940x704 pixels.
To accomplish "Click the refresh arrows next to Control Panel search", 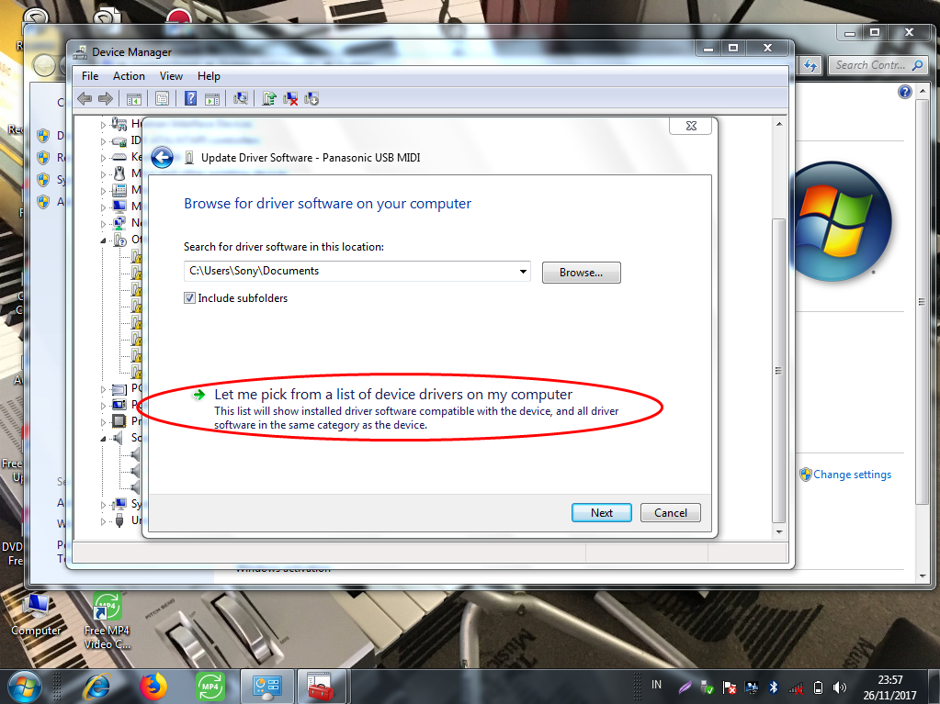I will click(x=810, y=65).
